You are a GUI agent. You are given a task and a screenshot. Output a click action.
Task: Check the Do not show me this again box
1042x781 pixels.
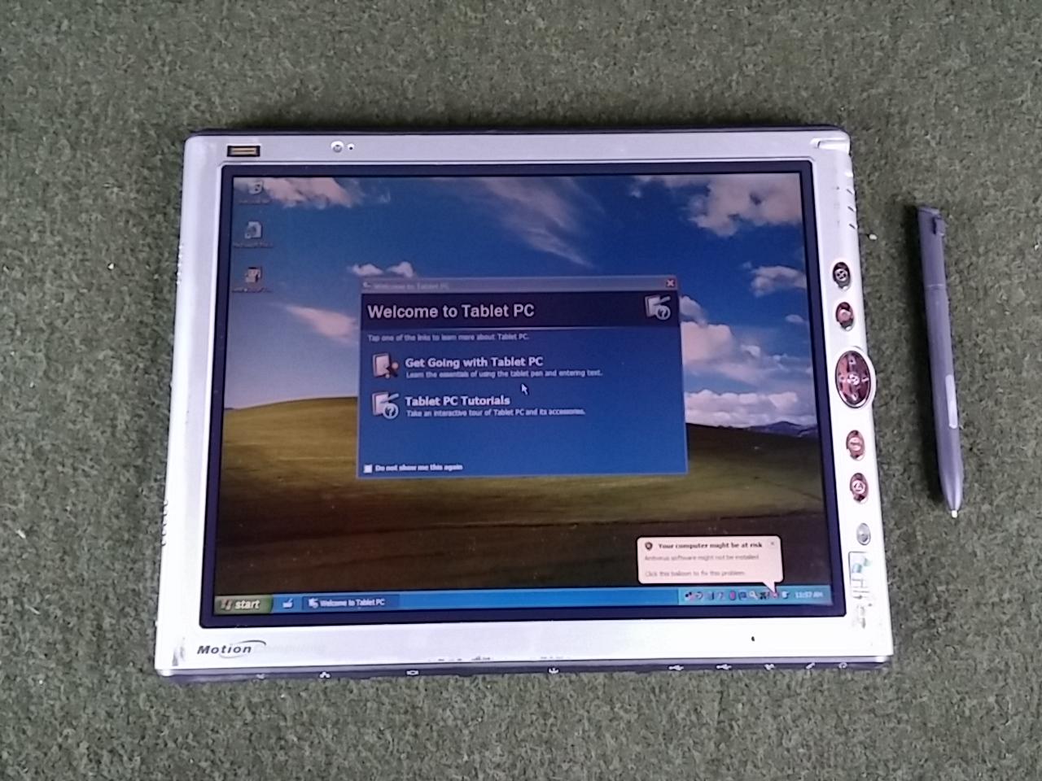coord(369,467)
